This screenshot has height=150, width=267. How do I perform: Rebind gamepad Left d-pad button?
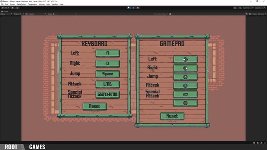185,60
